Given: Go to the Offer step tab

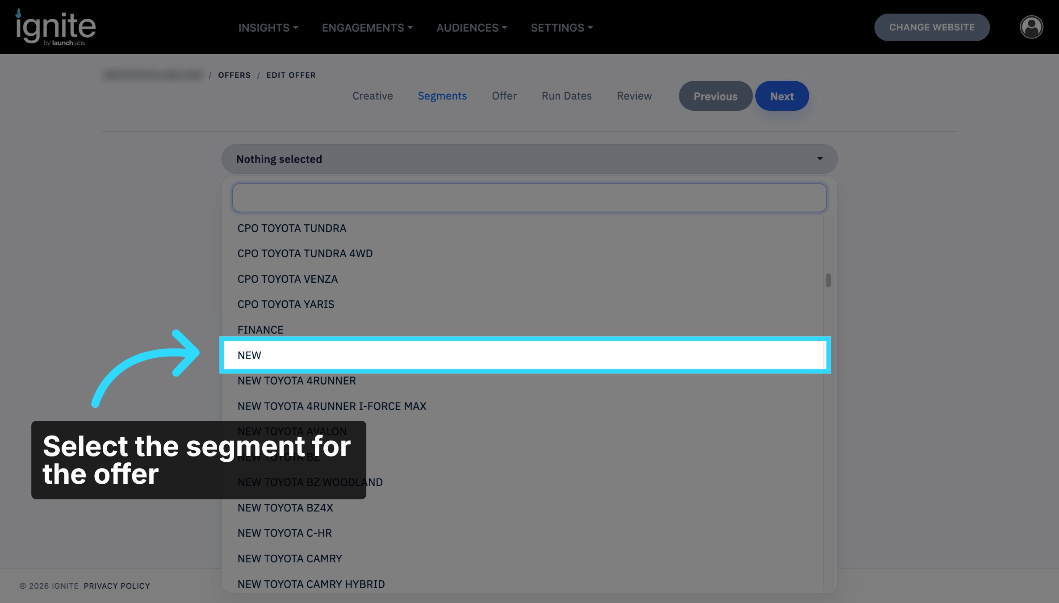Looking at the screenshot, I should [504, 96].
